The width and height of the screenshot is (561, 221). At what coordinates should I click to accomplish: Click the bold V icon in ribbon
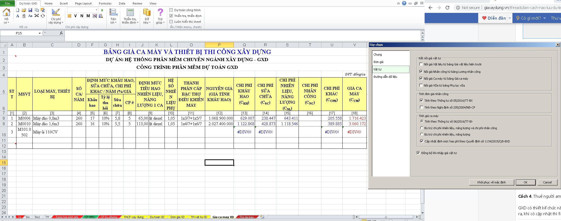75,16
